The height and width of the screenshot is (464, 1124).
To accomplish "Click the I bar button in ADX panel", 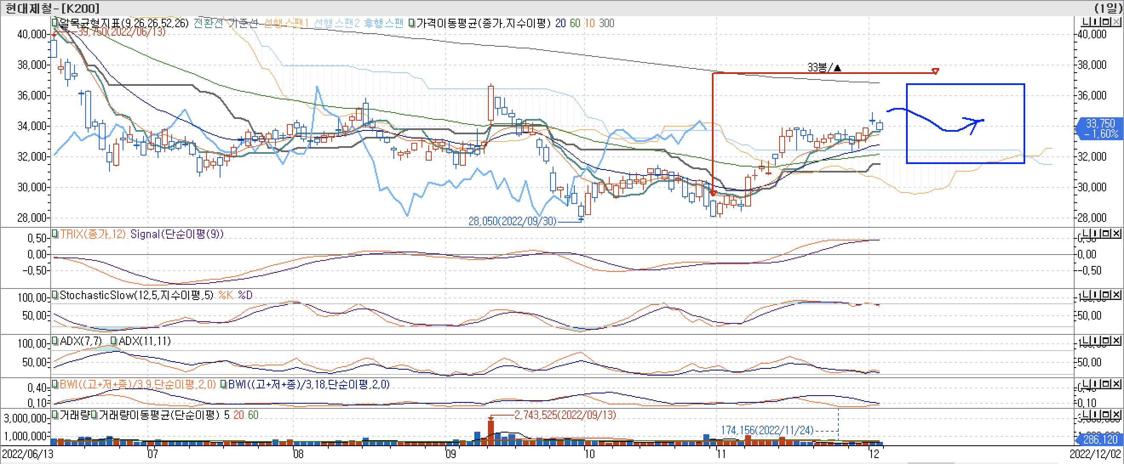I will (1096, 340).
